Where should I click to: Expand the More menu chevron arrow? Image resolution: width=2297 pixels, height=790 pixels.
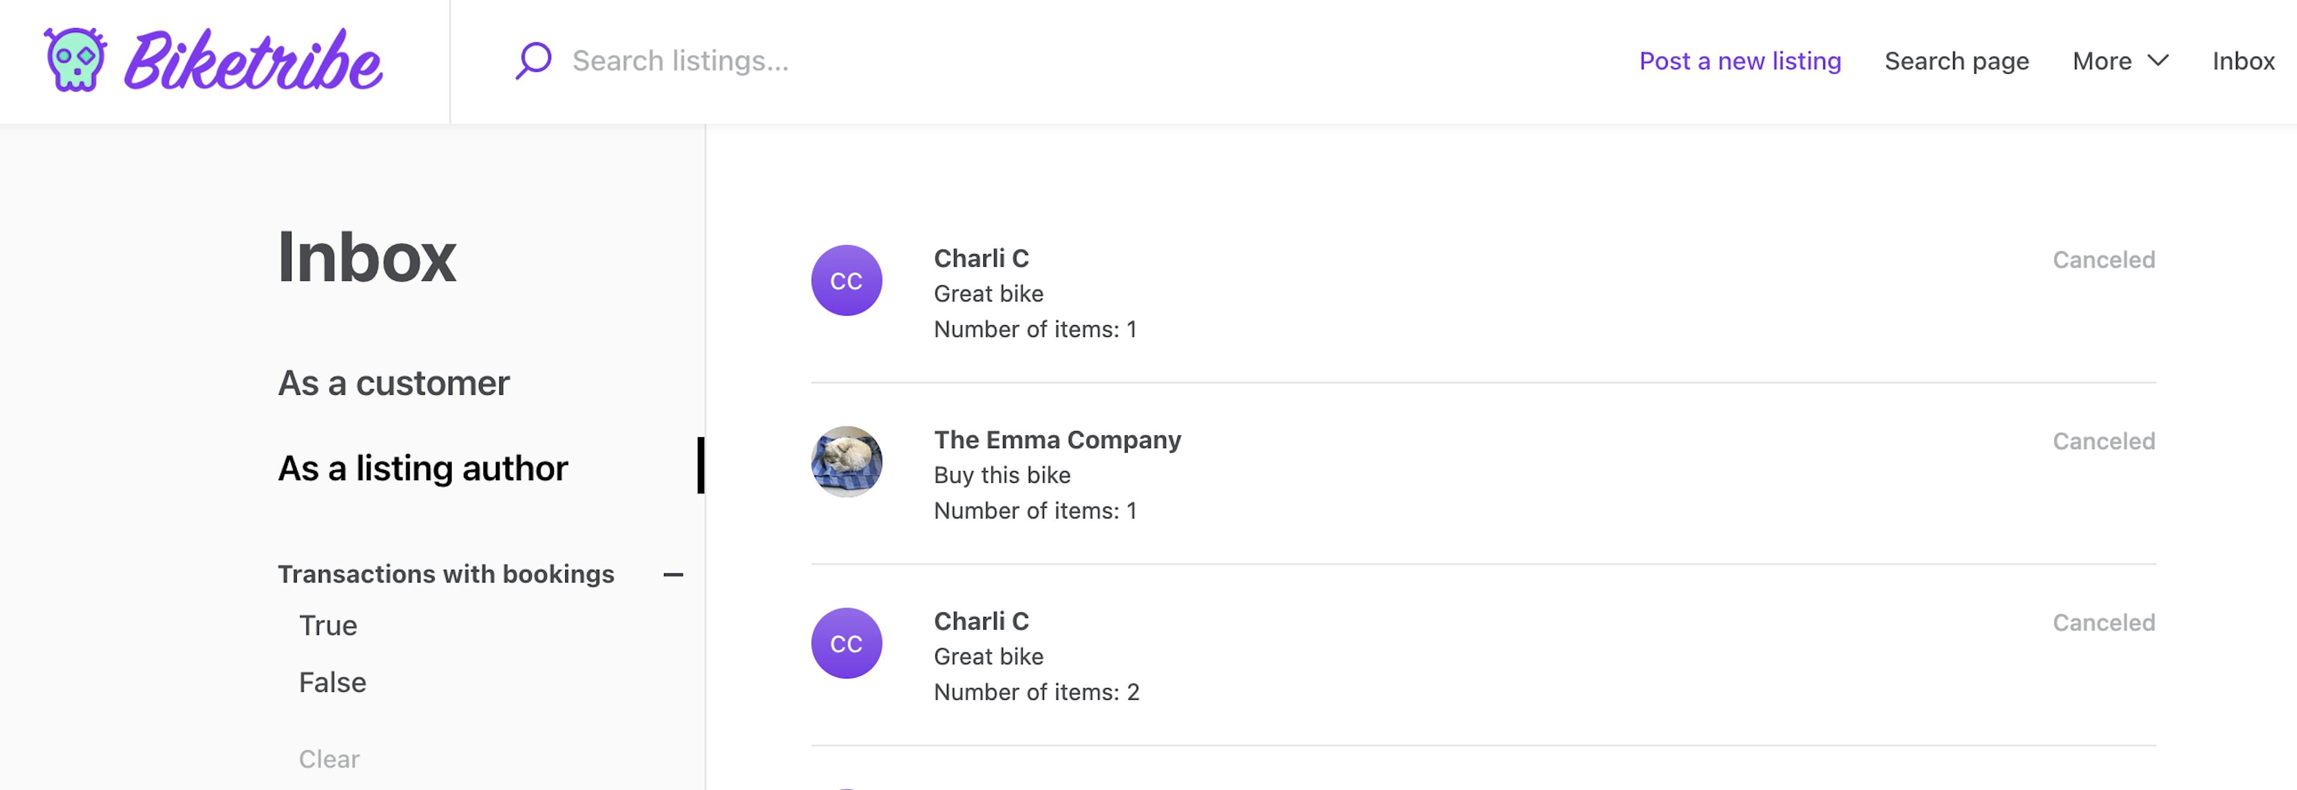(x=2158, y=60)
